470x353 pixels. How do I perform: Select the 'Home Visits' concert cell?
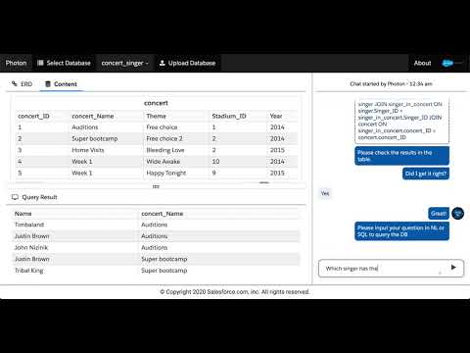(88, 150)
